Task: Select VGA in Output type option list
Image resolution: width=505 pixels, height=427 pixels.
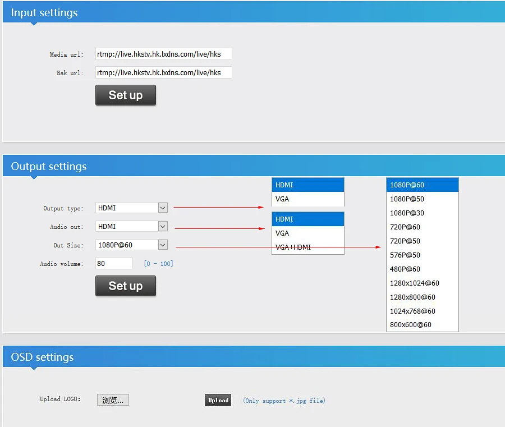Action: point(308,199)
